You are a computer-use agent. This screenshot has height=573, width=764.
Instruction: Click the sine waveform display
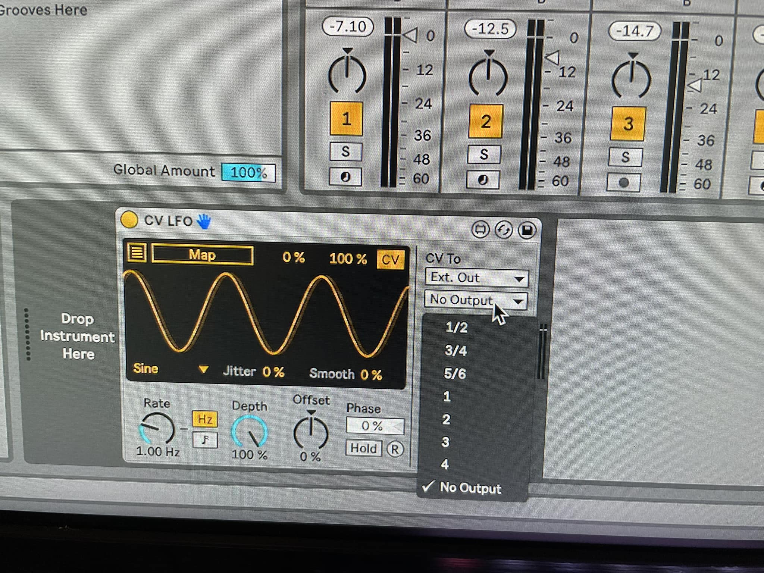(266, 314)
